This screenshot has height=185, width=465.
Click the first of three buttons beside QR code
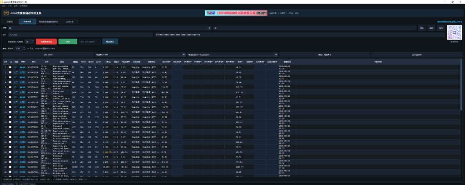(421, 28)
